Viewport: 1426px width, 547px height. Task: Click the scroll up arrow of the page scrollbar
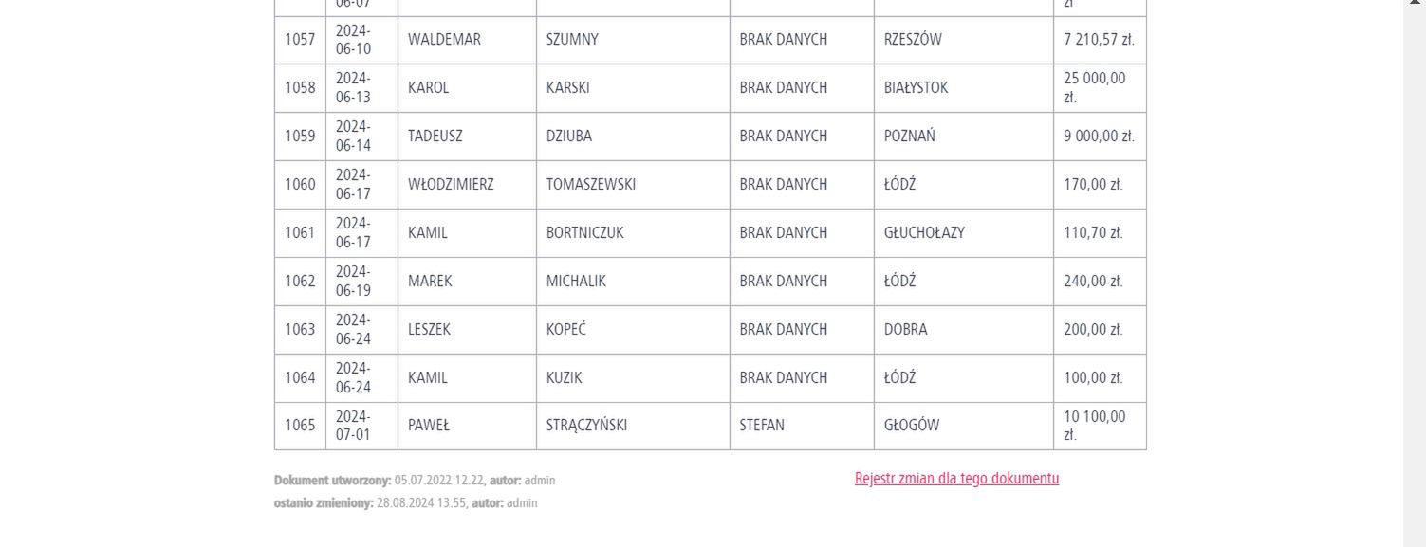point(1415,5)
